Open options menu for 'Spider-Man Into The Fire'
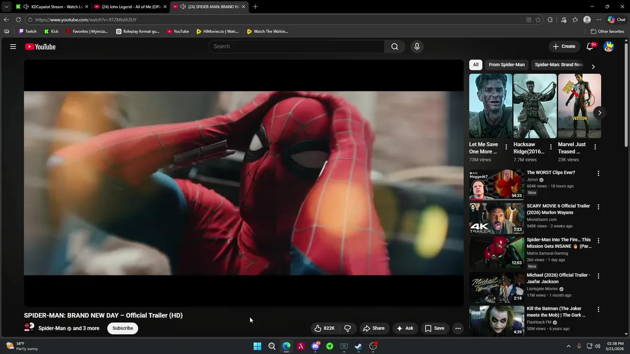630x354 pixels. coord(598,241)
